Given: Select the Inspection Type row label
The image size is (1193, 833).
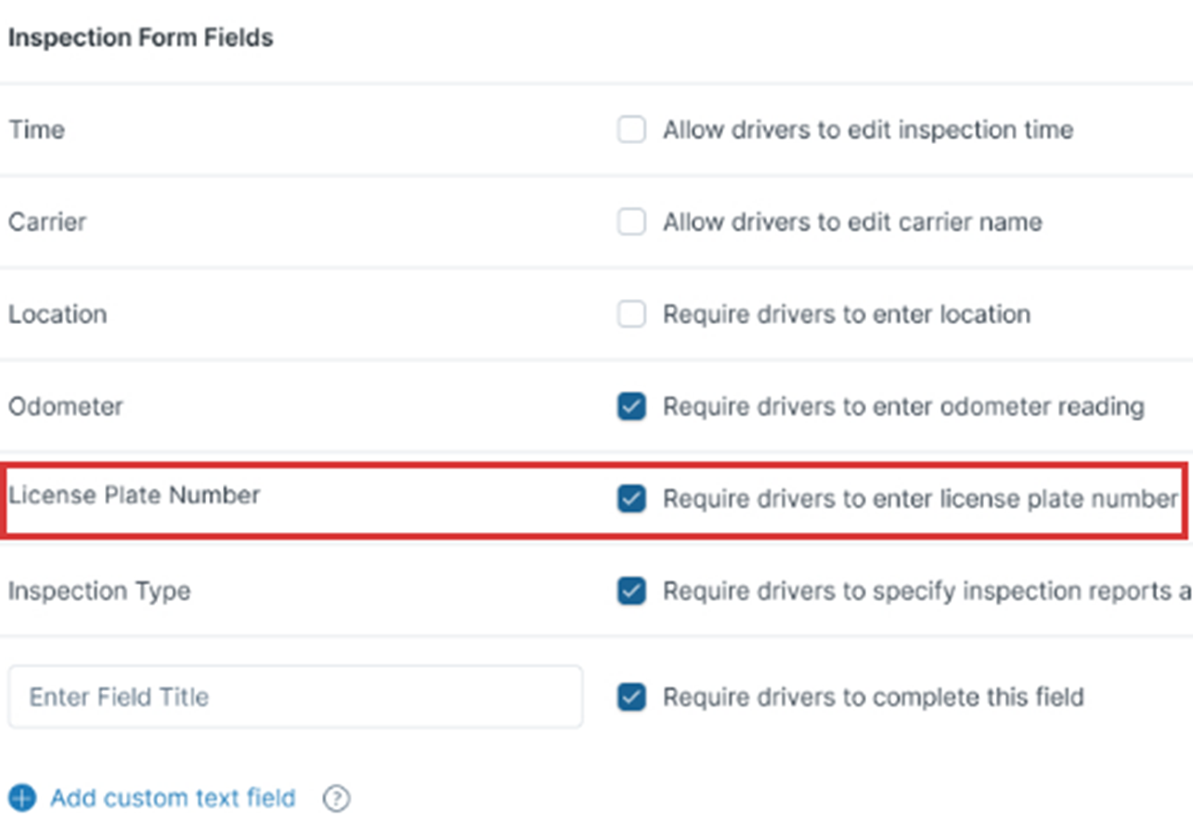Looking at the screenshot, I should (x=99, y=591).
